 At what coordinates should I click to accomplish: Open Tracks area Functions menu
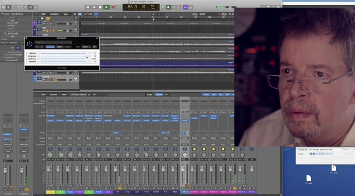[54, 14]
